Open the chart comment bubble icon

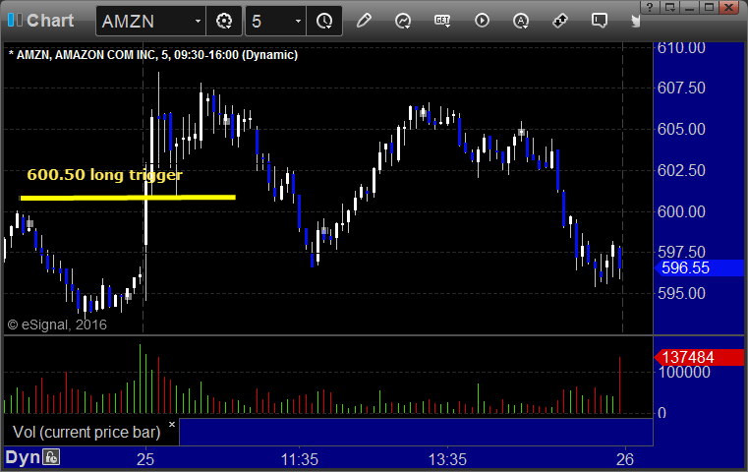click(x=600, y=21)
